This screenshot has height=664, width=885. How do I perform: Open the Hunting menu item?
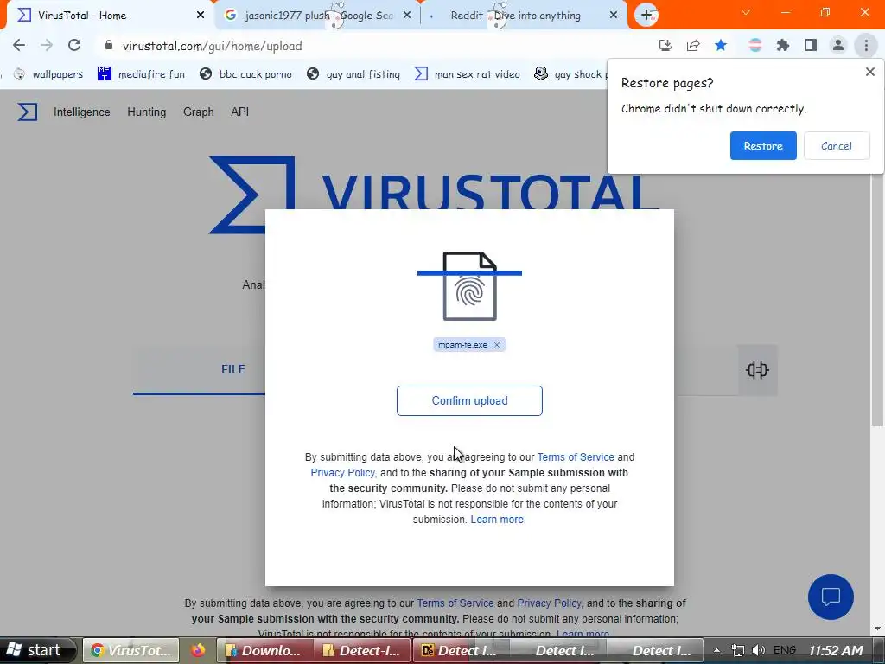point(147,112)
